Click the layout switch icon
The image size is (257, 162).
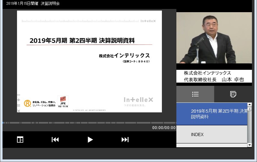(20, 140)
